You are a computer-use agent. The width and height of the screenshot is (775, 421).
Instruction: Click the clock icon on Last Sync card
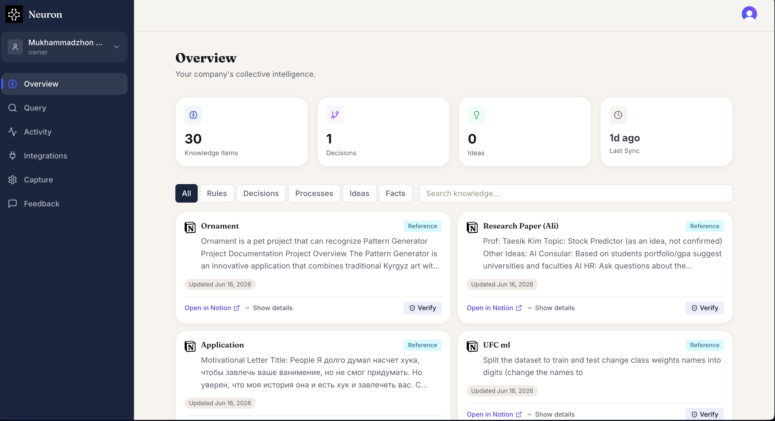tap(618, 115)
